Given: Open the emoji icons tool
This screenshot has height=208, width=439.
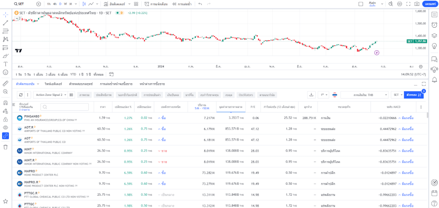Looking at the screenshot, I should pyautogui.click(x=6, y=72).
